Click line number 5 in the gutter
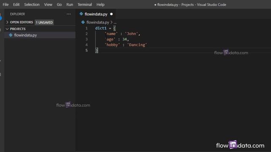 pyautogui.click(x=86, y=50)
